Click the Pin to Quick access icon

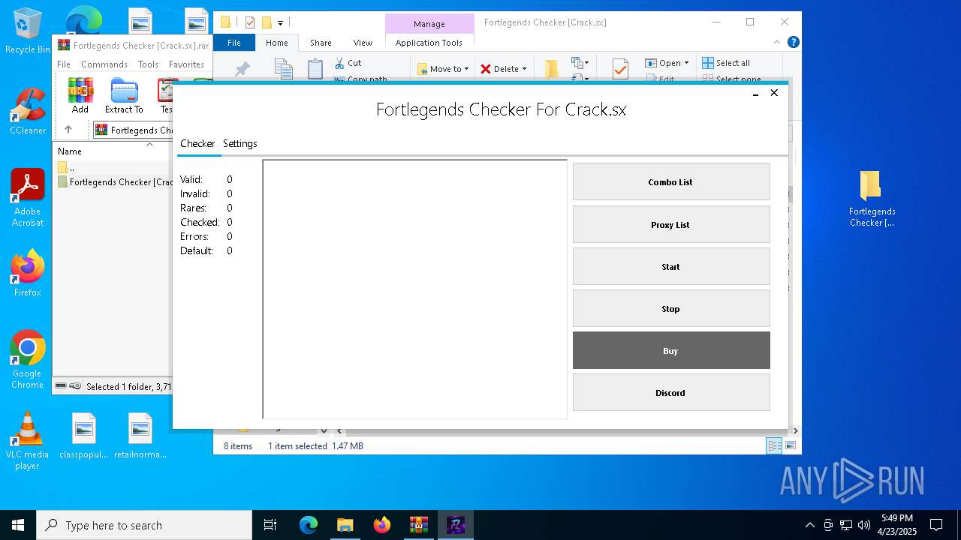click(242, 70)
